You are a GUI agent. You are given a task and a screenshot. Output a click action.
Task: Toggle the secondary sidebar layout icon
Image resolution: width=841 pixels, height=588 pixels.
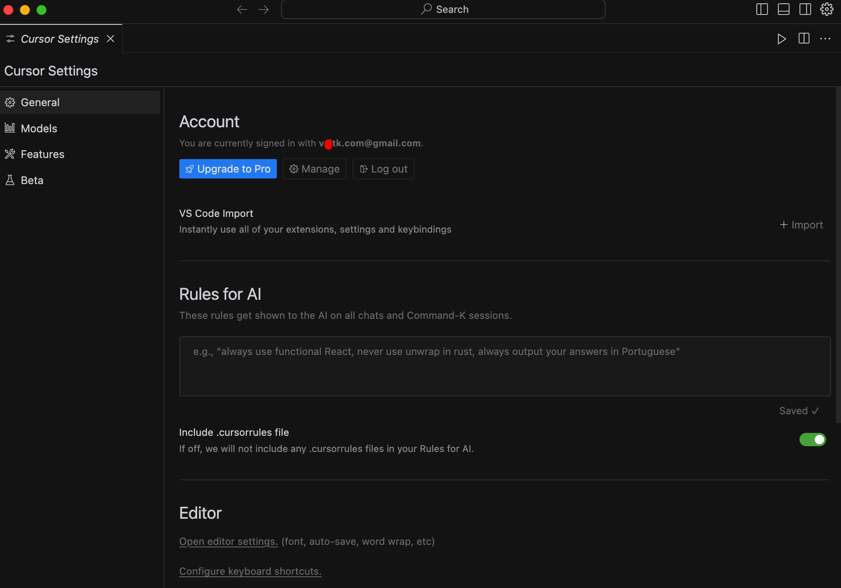coord(805,9)
